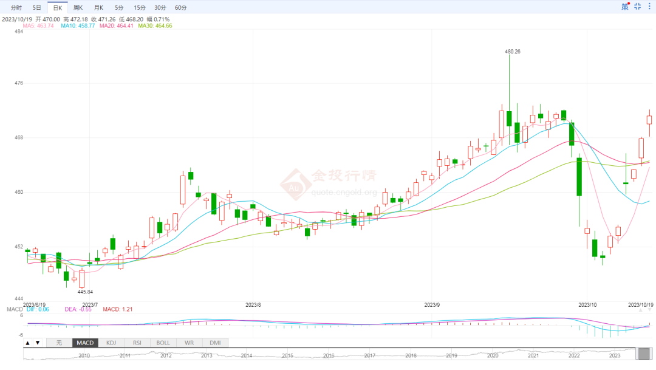Click the 445.84 low price label
Viewport: 656px width, 370px height.
tap(85, 292)
